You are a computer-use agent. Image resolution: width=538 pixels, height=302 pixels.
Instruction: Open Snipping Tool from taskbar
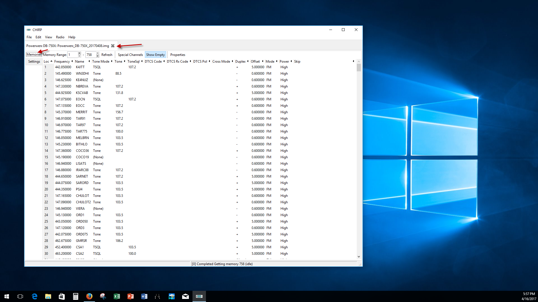point(103,296)
